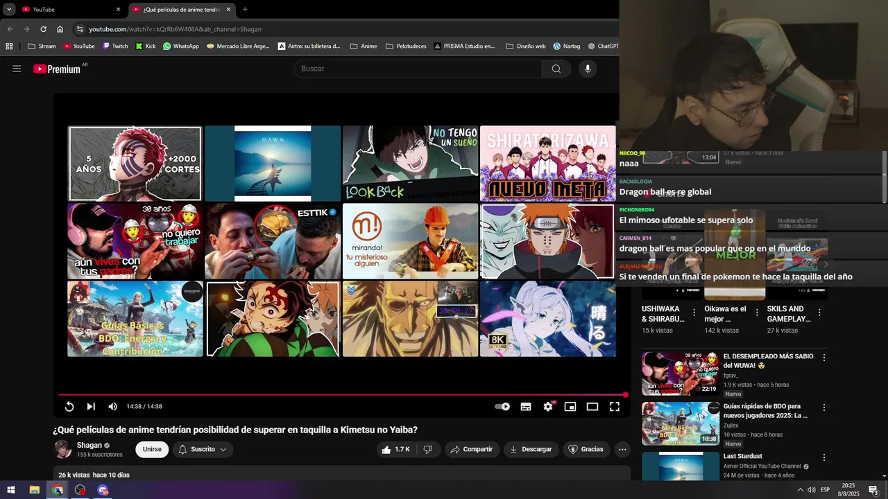Open more actions menu beside Gracias
This screenshot has width=888, height=499.
click(622, 449)
